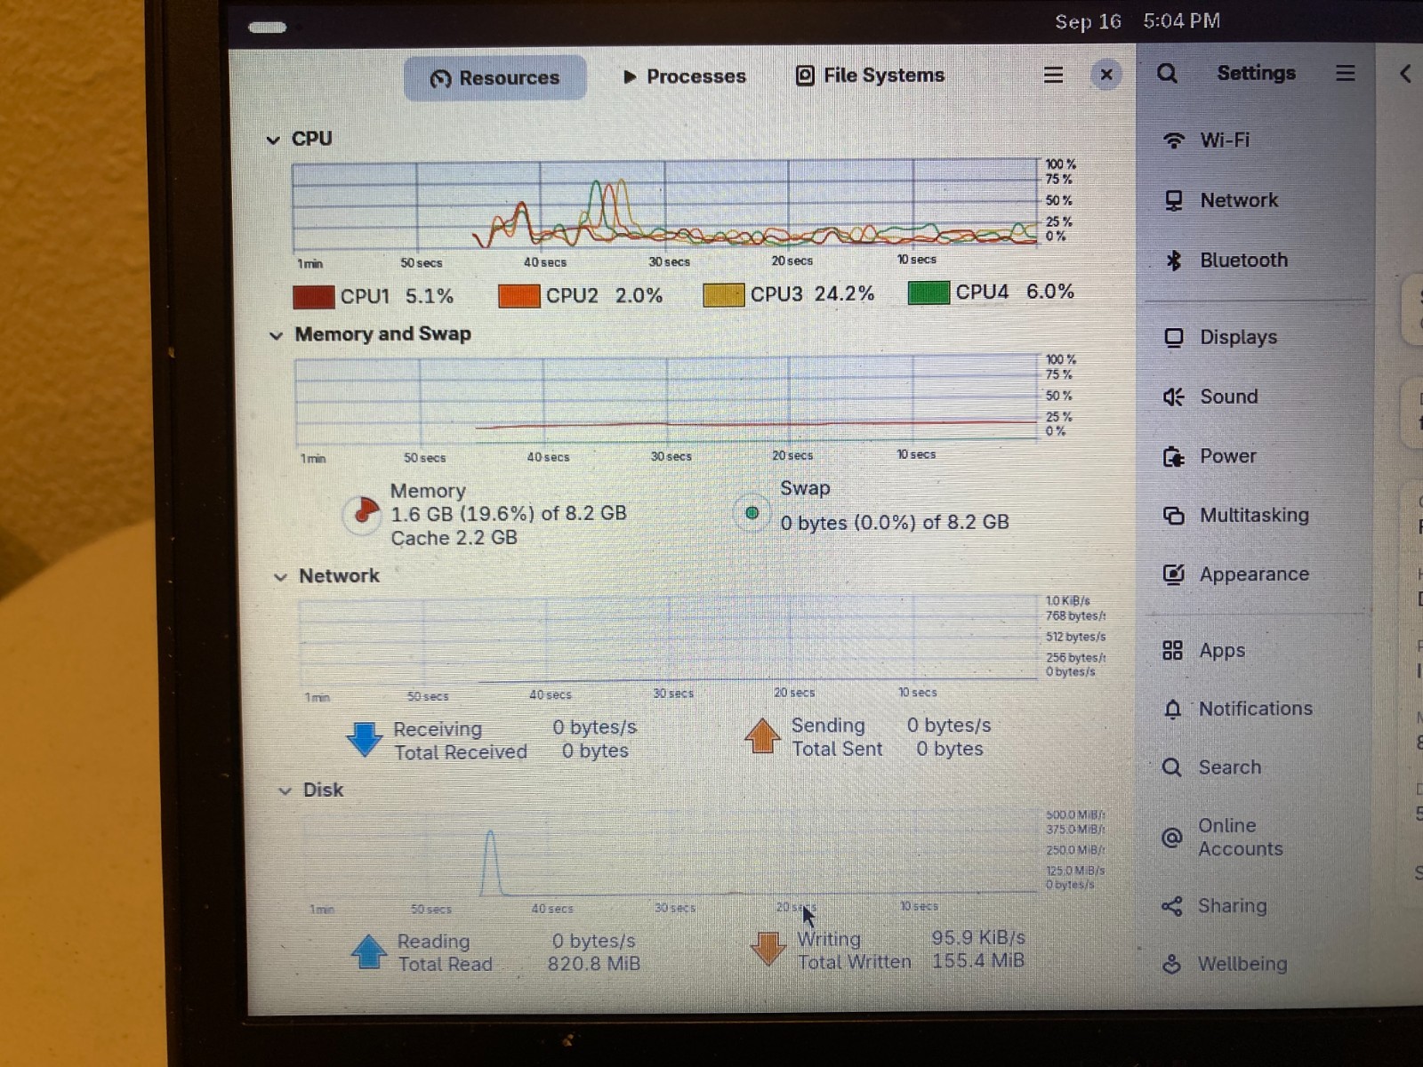The image size is (1423, 1067).
Task: Open search in Settings window
Action: pyautogui.click(x=1167, y=74)
